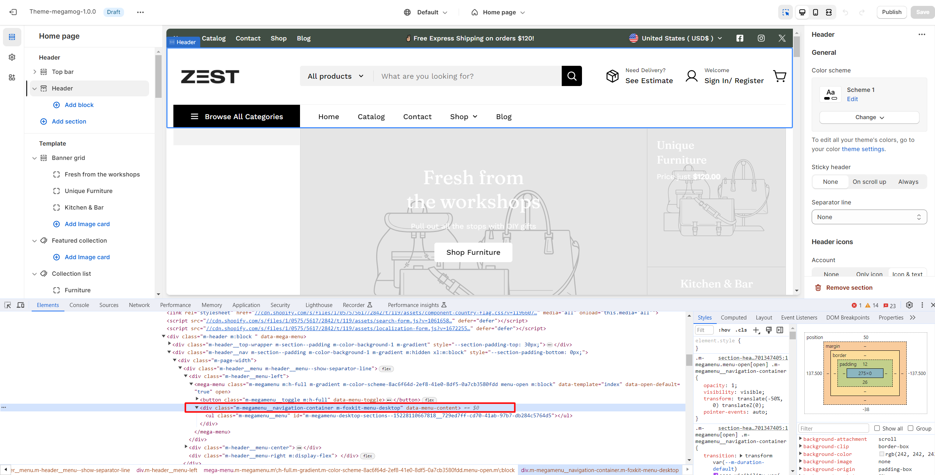Check the Group checkbox in Computed pane
This screenshot has width=935, height=475.
[911, 428]
